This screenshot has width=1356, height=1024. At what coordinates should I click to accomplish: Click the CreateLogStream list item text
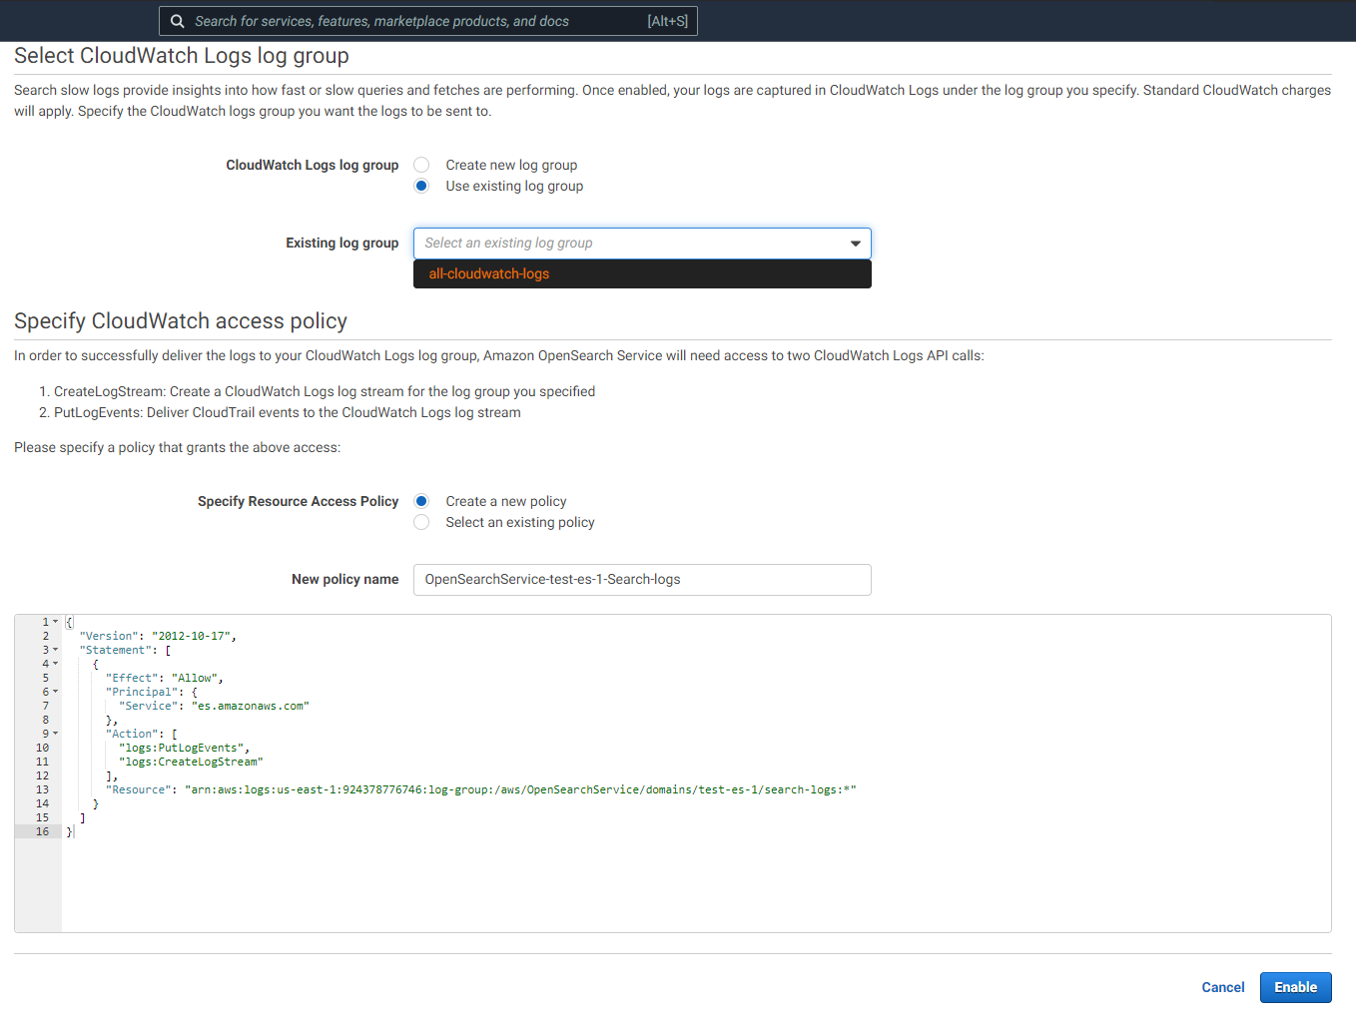(325, 391)
